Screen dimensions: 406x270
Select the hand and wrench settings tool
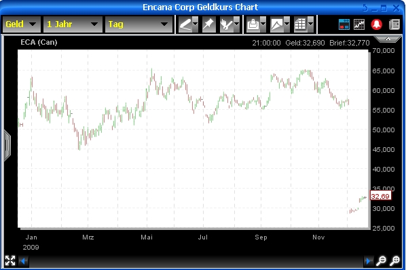click(227, 24)
